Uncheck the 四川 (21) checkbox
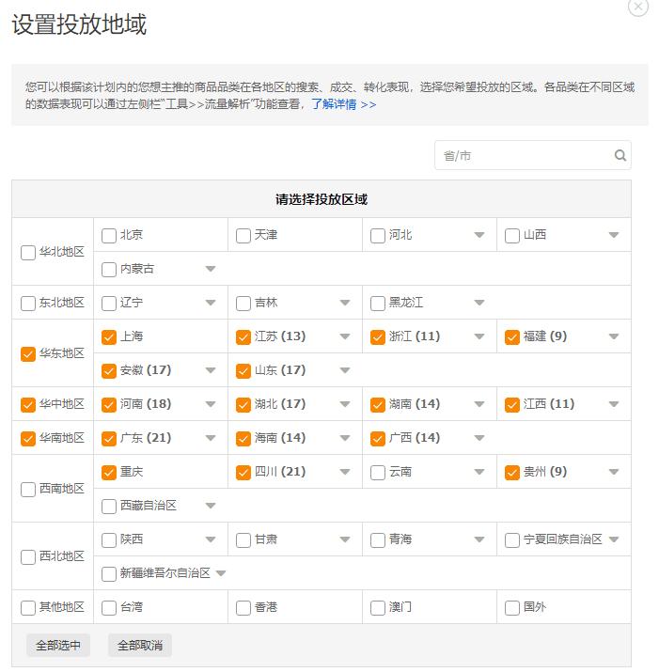This screenshot has height=672, width=659. (243, 473)
